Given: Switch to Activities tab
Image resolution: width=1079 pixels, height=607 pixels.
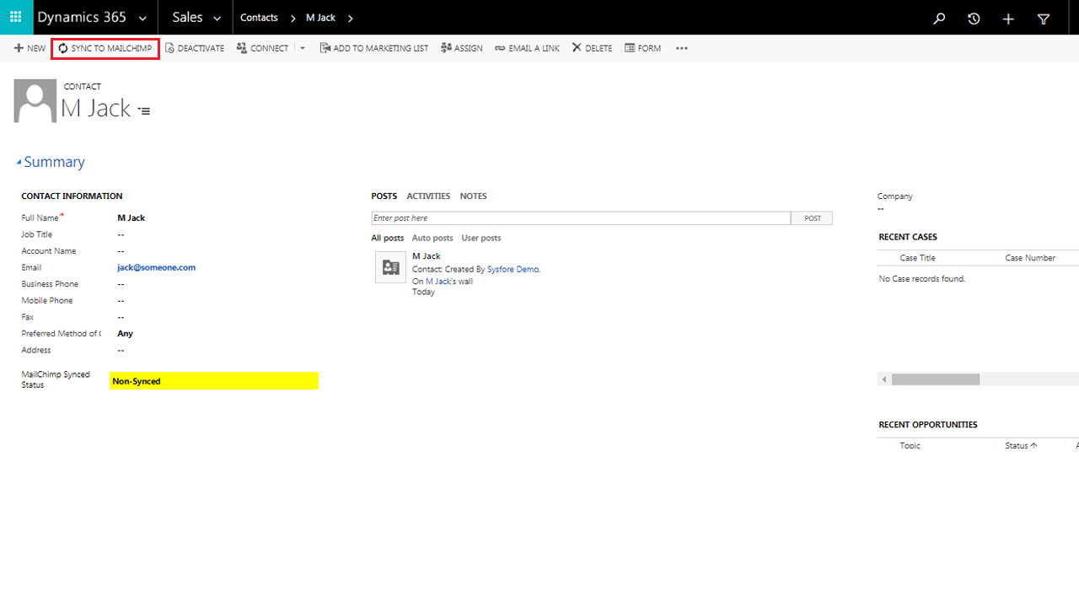Looking at the screenshot, I should pyautogui.click(x=428, y=196).
